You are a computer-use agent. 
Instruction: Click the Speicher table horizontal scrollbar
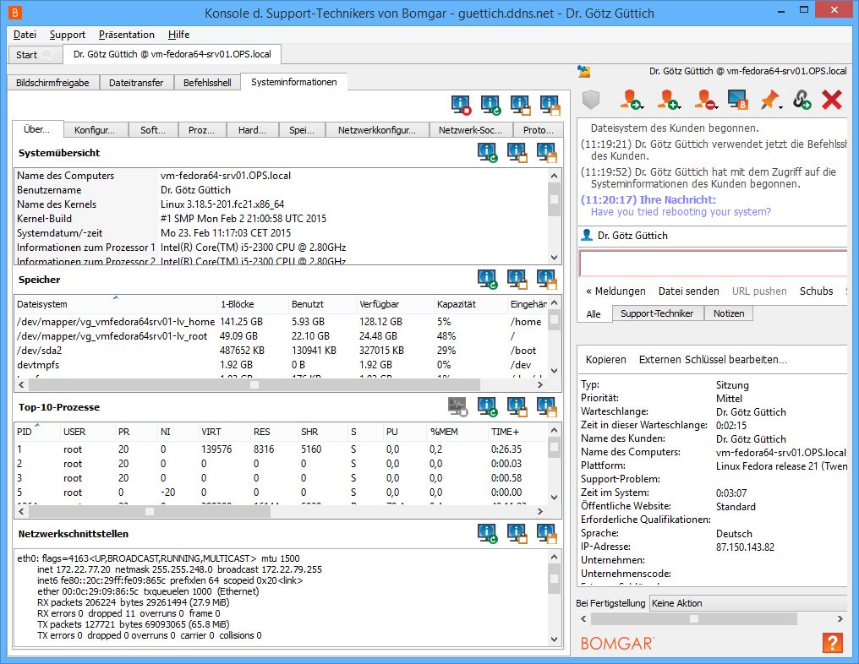tap(254, 384)
